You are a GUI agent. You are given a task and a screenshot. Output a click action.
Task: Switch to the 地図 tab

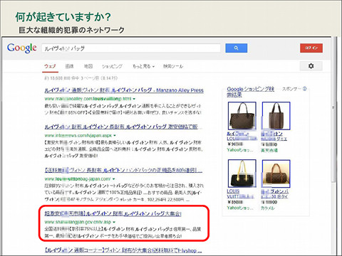point(88,66)
